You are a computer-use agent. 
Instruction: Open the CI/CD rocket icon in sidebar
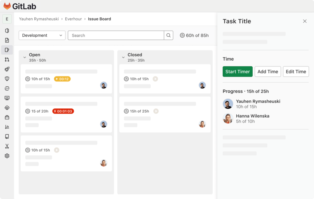[x=7, y=69]
